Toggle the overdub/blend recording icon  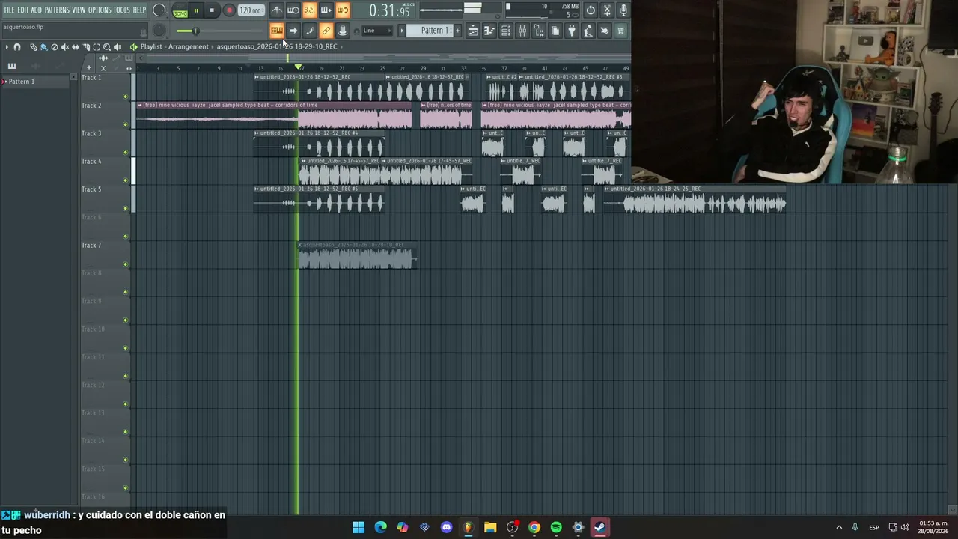(326, 10)
